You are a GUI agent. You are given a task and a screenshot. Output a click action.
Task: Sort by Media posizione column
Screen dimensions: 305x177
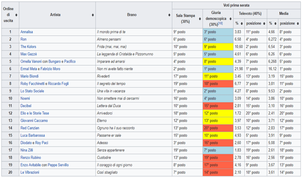(x=298, y=23)
